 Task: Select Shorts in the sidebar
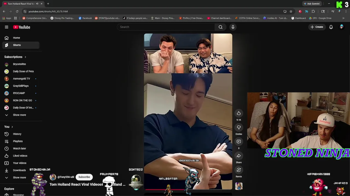click(21, 45)
